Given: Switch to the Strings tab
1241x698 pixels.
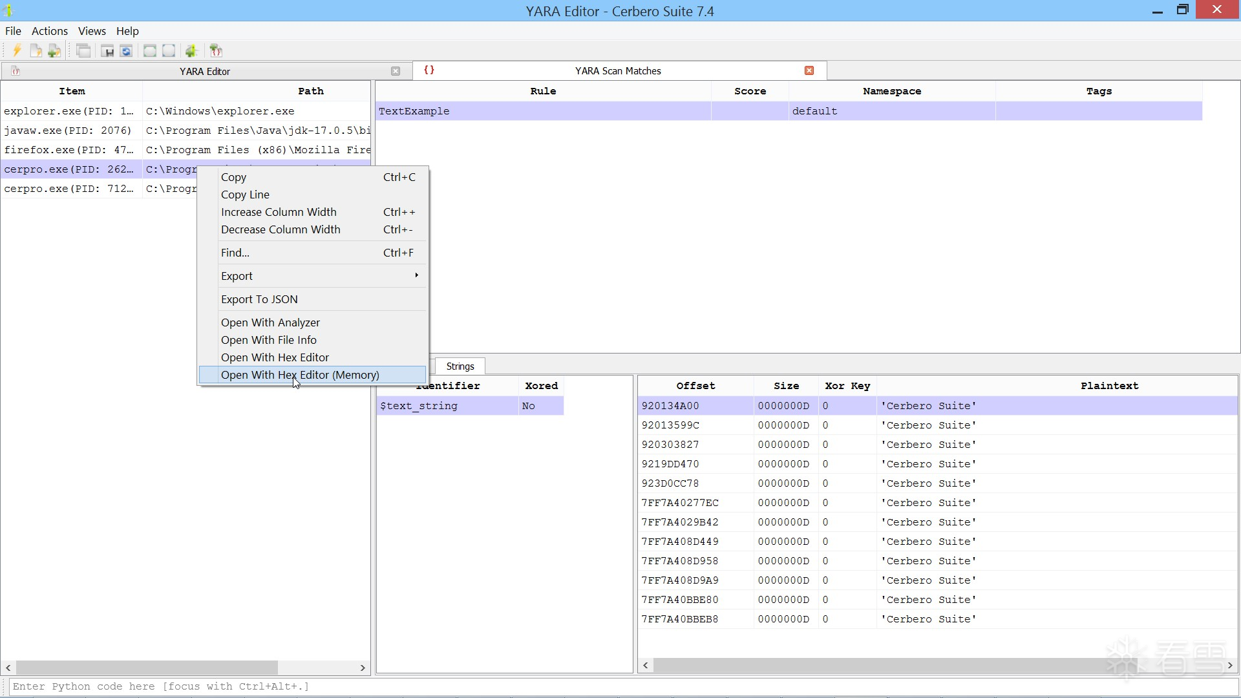Looking at the screenshot, I should click(x=460, y=366).
